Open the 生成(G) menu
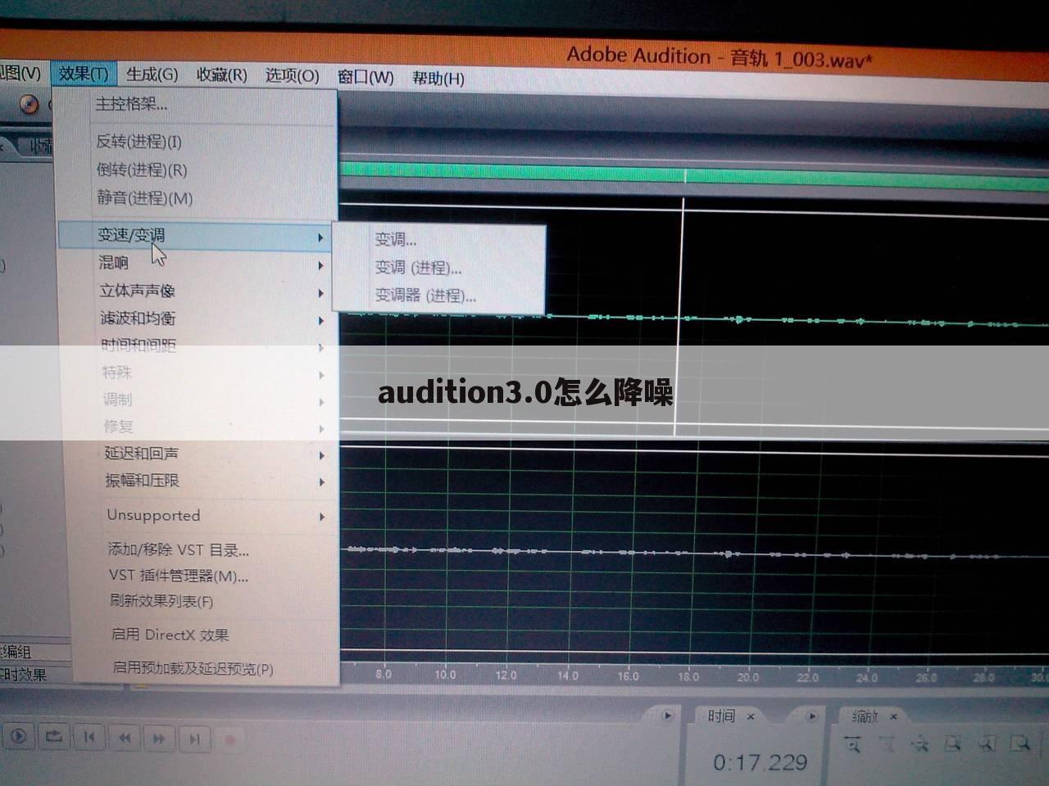 pos(152,75)
